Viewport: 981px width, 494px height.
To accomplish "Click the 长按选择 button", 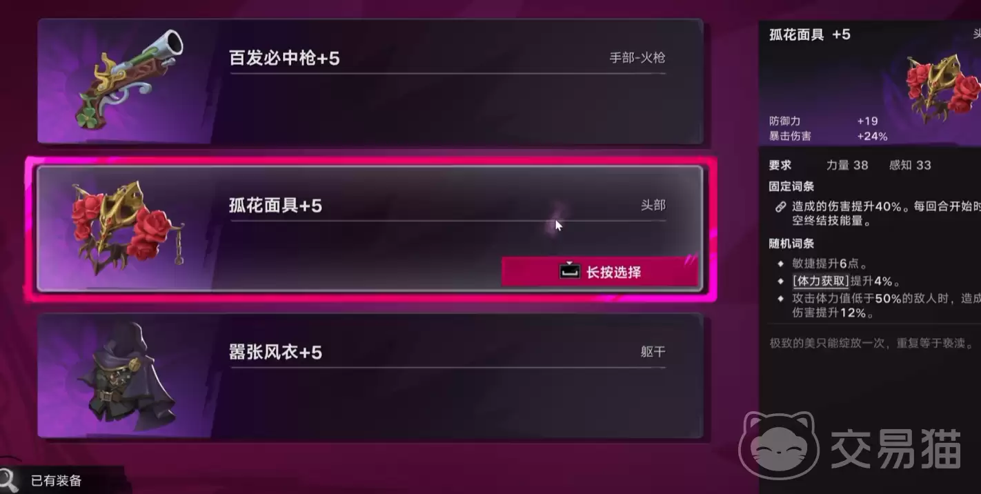I will click(599, 272).
